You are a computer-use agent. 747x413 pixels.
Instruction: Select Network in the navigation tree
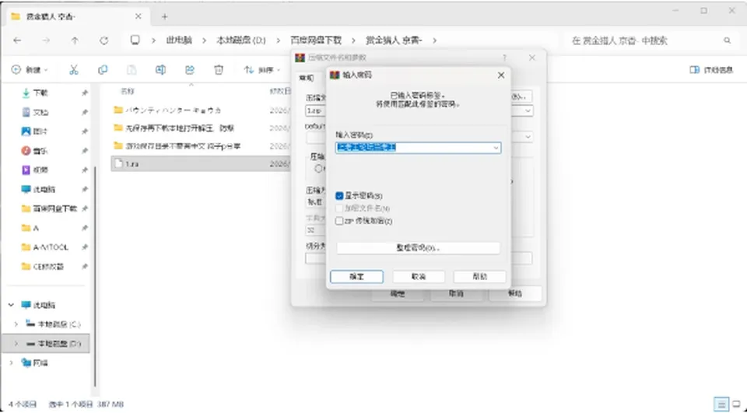(35, 363)
